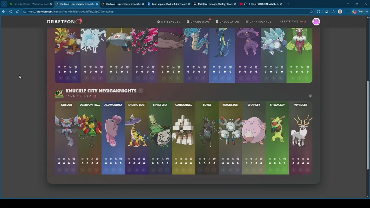The height and width of the screenshot is (208, 370).
Task: Click the leftmost plus button under Garganacl
Action: click(177, 170)
